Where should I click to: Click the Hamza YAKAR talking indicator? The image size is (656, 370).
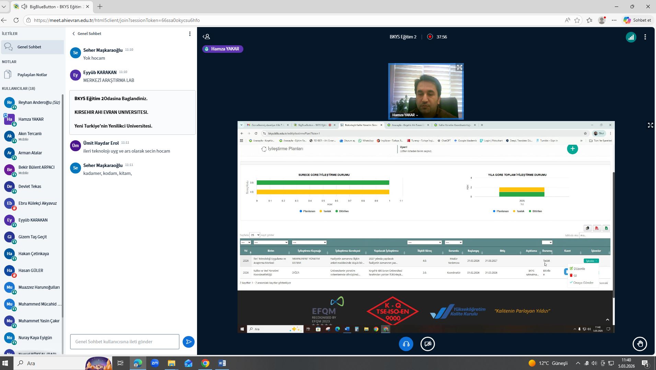click(x=223, y=49)
